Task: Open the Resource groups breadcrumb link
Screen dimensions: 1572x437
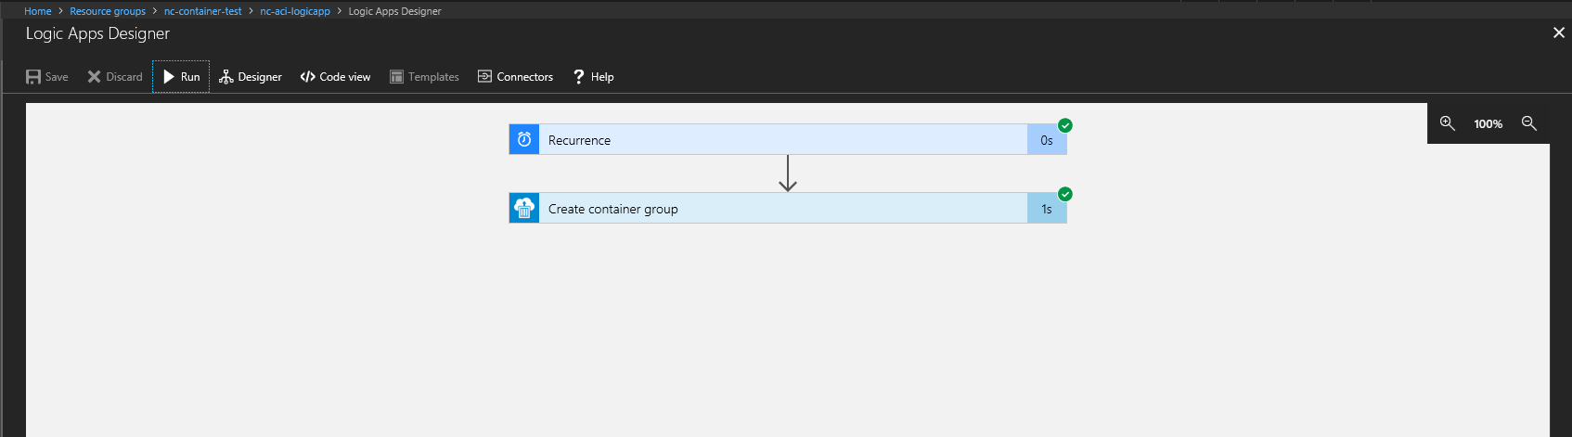Action: click(x=108, y=11)
